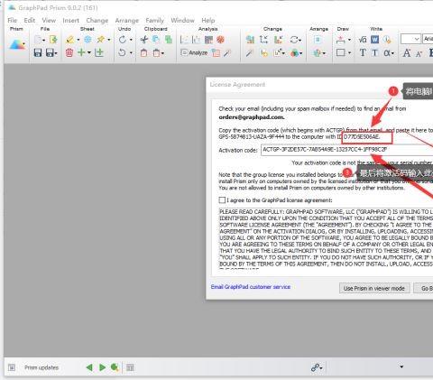Open the File menu
Viewport: 433px width, 380px height.
[13, 21]
